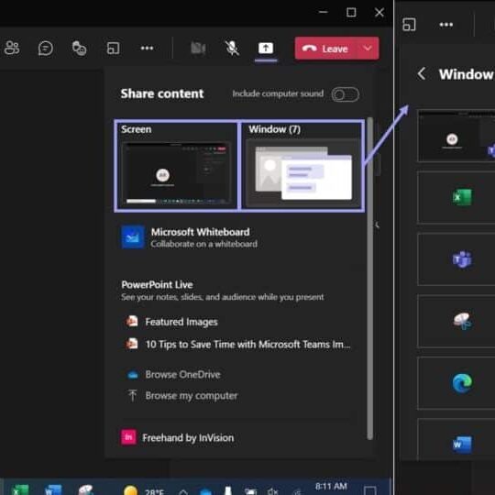
Task: Open More actions ellipsis in the left toolbar
Action: pyautogui.click(x=147, y=48)
